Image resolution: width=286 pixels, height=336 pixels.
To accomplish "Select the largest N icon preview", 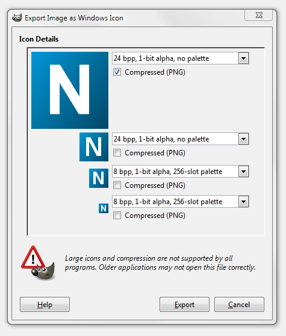I will click(x=70, y=90).
